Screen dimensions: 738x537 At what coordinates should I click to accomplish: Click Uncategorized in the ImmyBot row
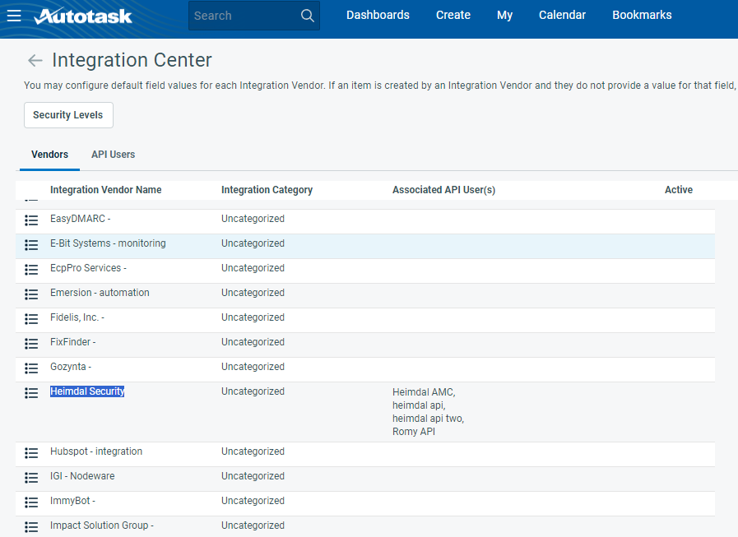(x=253, y=501)
